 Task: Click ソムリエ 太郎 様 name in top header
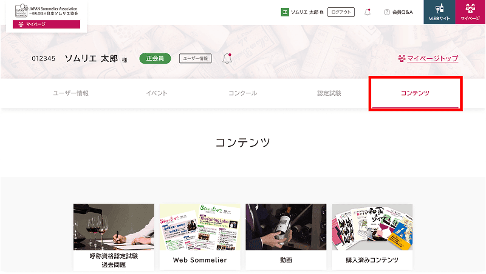(x=307, y=12)
